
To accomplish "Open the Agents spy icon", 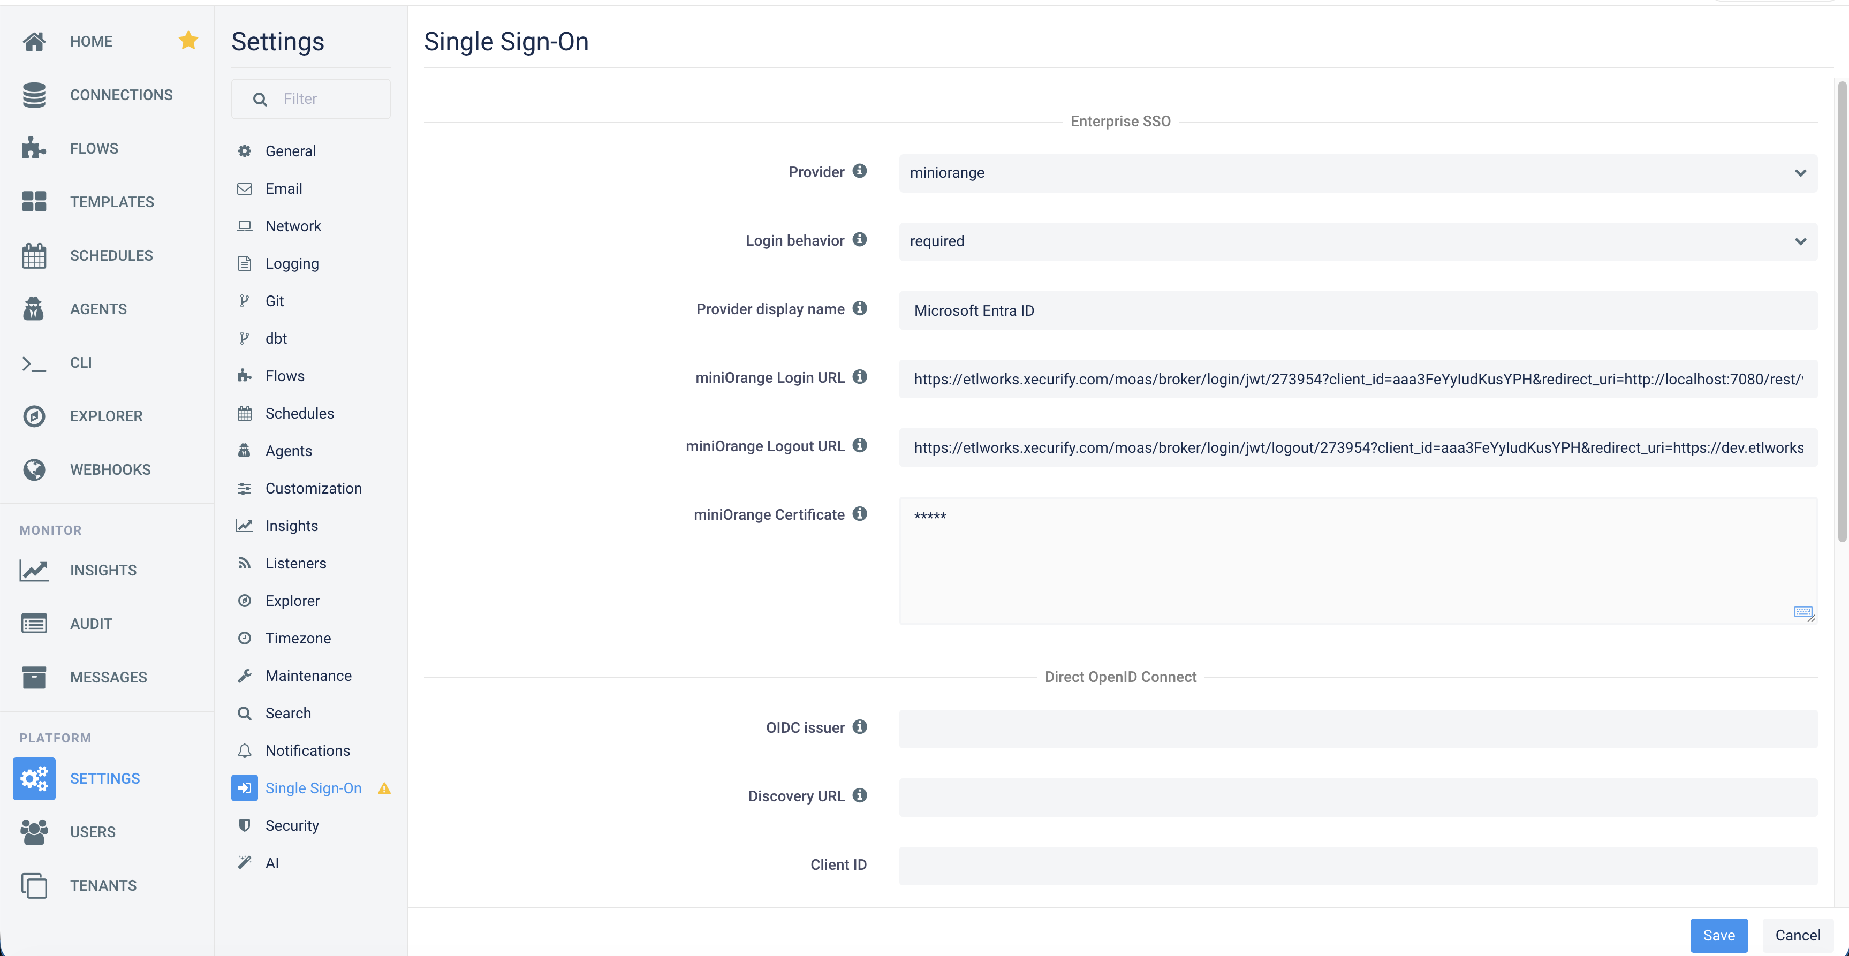I will point(34,309).
